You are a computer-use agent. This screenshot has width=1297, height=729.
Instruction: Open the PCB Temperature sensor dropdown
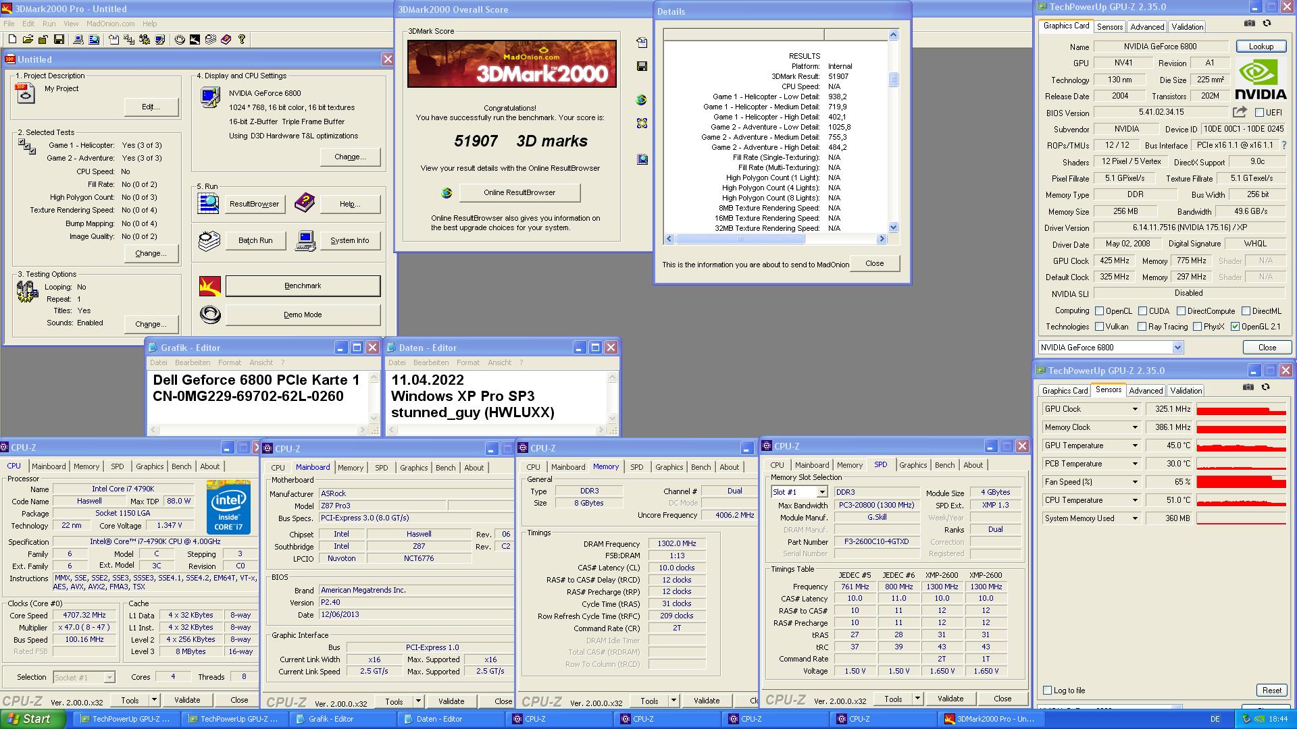[x=1134, y=464]
